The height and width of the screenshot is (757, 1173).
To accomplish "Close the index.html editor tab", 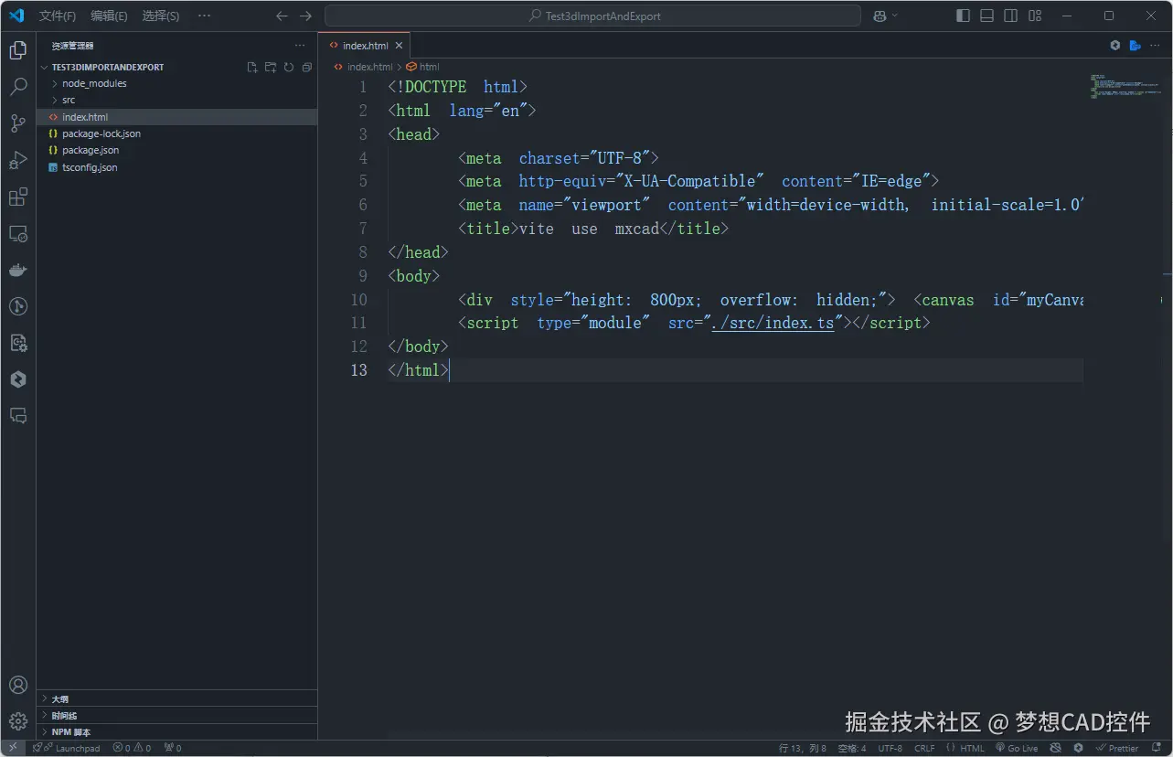I will 399,45.
